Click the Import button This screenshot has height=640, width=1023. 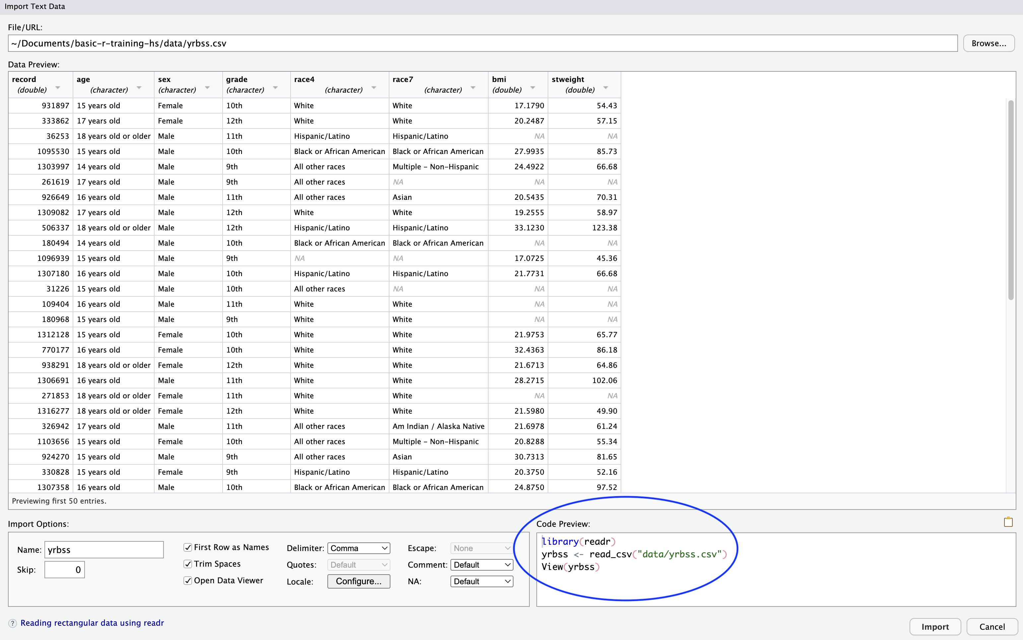coord(935,626)
